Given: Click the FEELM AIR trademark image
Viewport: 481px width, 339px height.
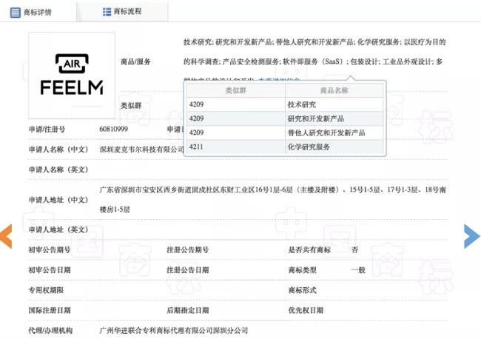Looking at the screenshot, I should tap(71, 74).
